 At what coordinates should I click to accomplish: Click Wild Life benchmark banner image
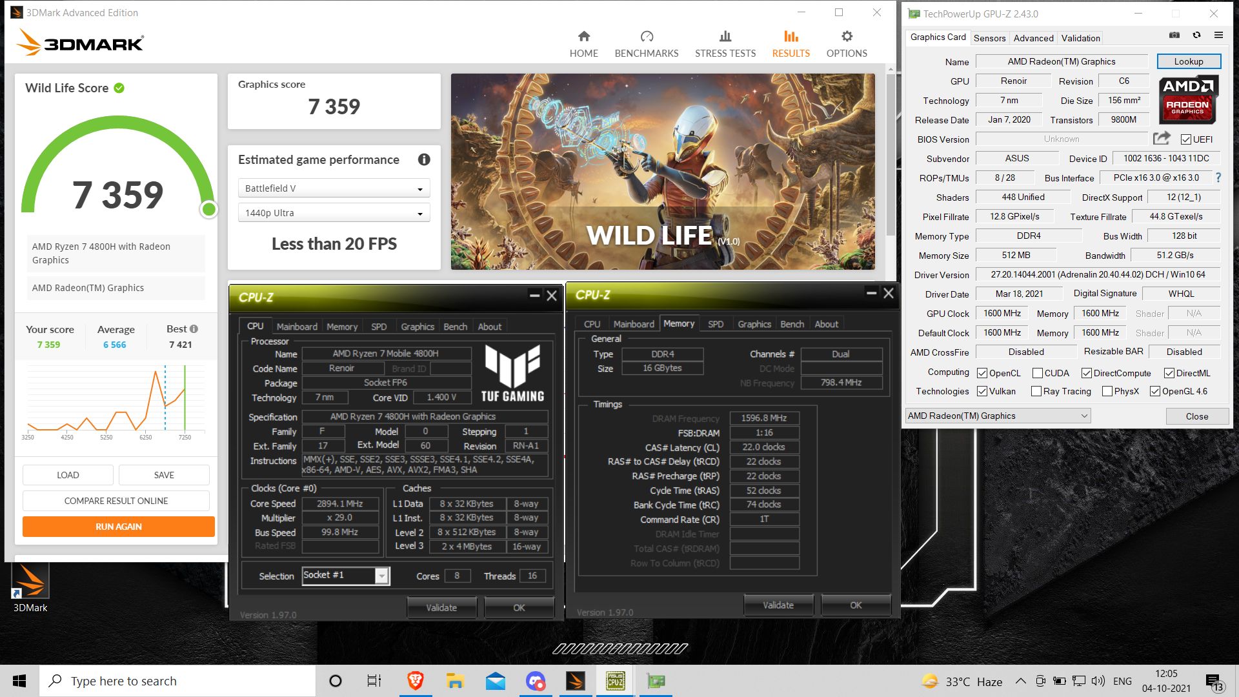pos(663,172)
